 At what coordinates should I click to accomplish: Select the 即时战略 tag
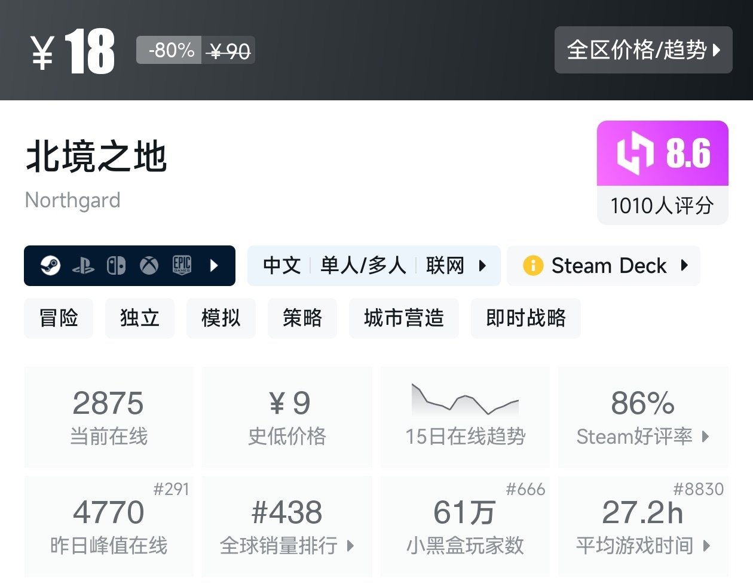[526, 318]
